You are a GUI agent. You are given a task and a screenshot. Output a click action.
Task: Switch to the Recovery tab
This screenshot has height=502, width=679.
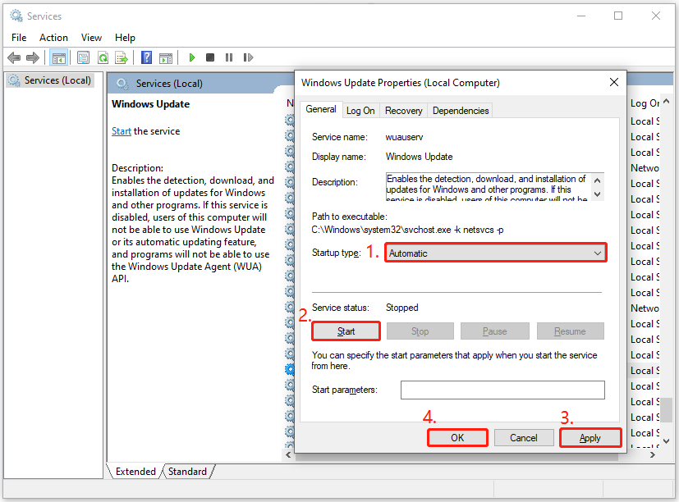click(x=404, y=111)
